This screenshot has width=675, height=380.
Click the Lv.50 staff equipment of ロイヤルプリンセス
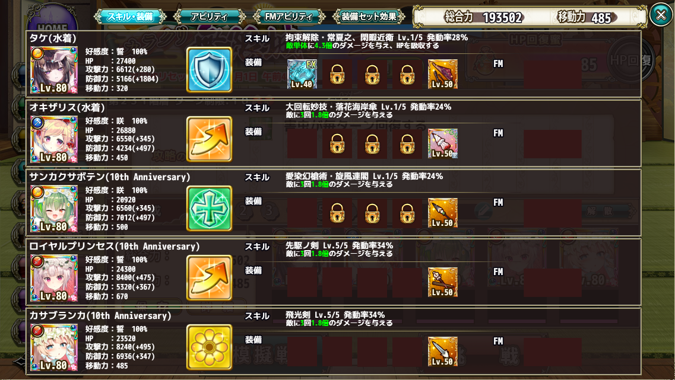[x=442, y=282]
